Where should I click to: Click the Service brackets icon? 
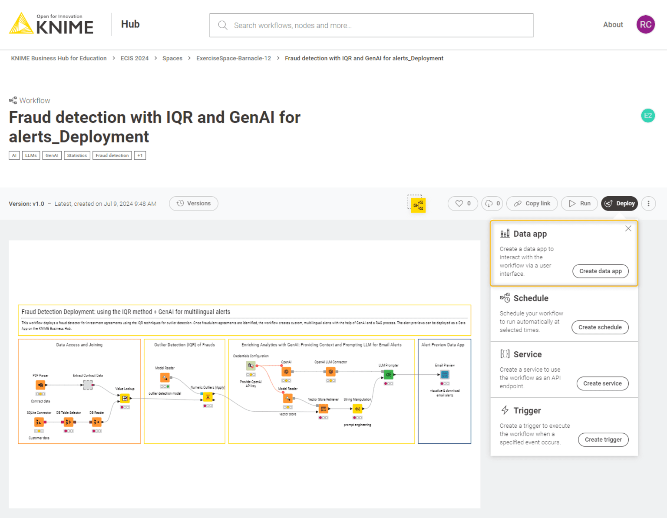[x=505, y=354]
